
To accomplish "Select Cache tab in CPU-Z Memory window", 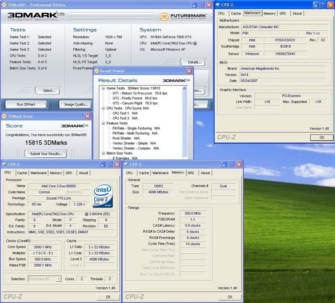I will 144,173.
